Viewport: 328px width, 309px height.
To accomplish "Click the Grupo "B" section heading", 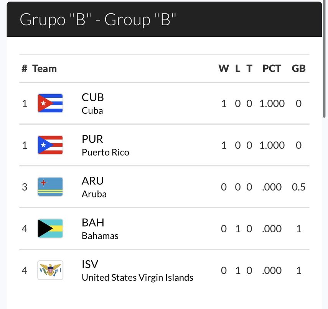I will [98, 20].
